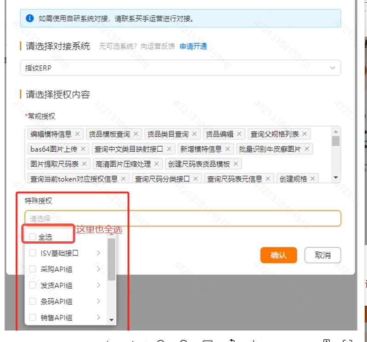Expand the 条码API组 submenu chevron
Screen dimensions: 367x342
tap(98, 301)
